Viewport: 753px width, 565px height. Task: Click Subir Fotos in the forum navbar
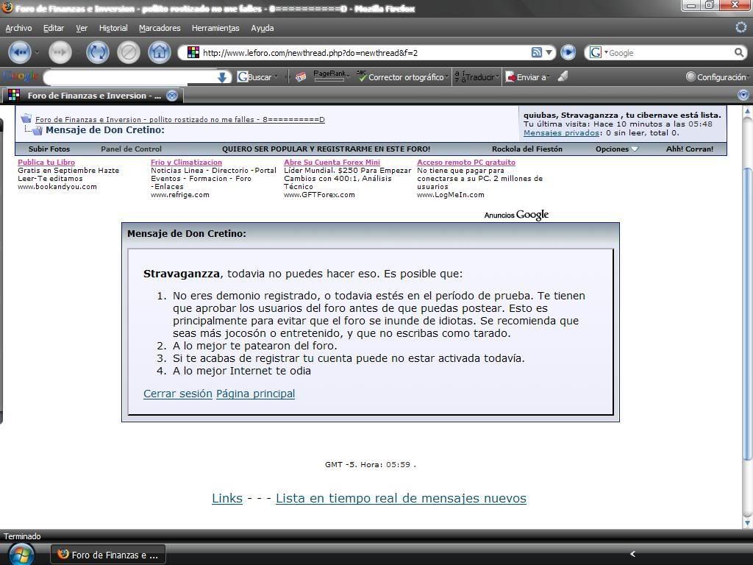49,149
